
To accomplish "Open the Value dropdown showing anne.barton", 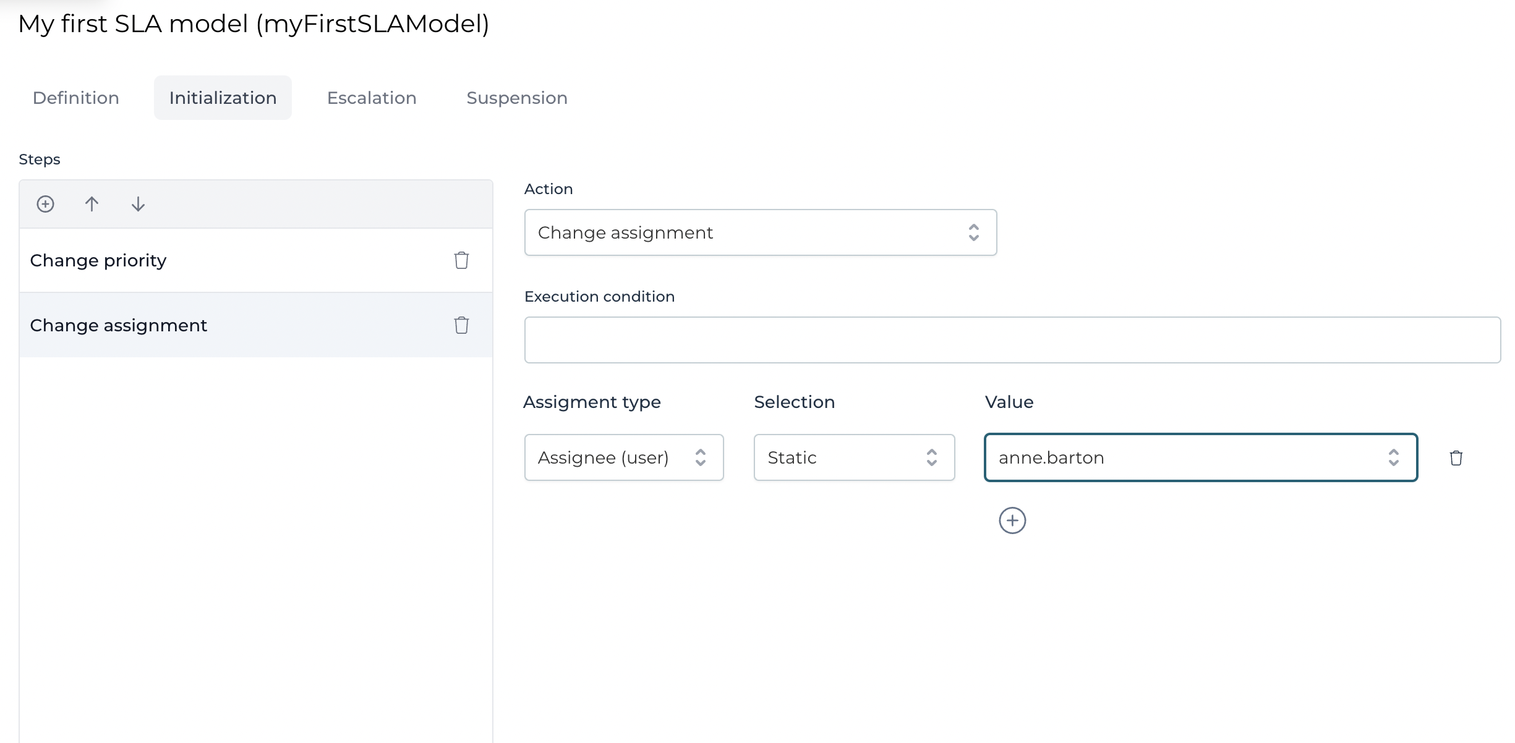I will coord(1200,457).
